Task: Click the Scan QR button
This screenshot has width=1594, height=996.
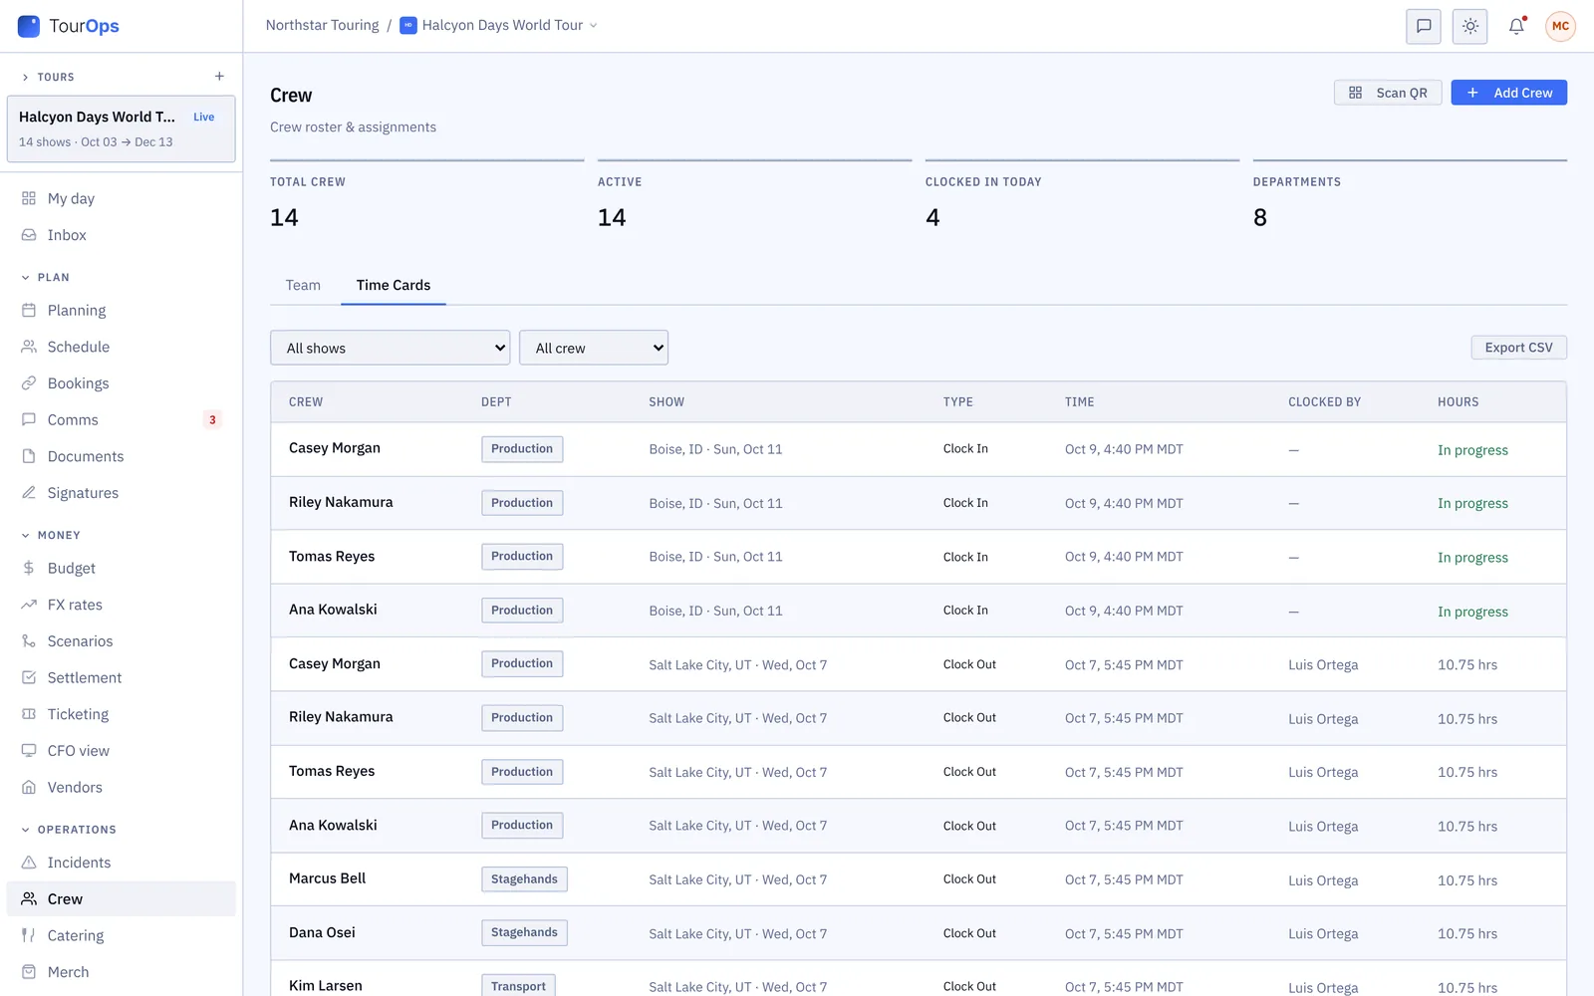Action: (1388, 93)
